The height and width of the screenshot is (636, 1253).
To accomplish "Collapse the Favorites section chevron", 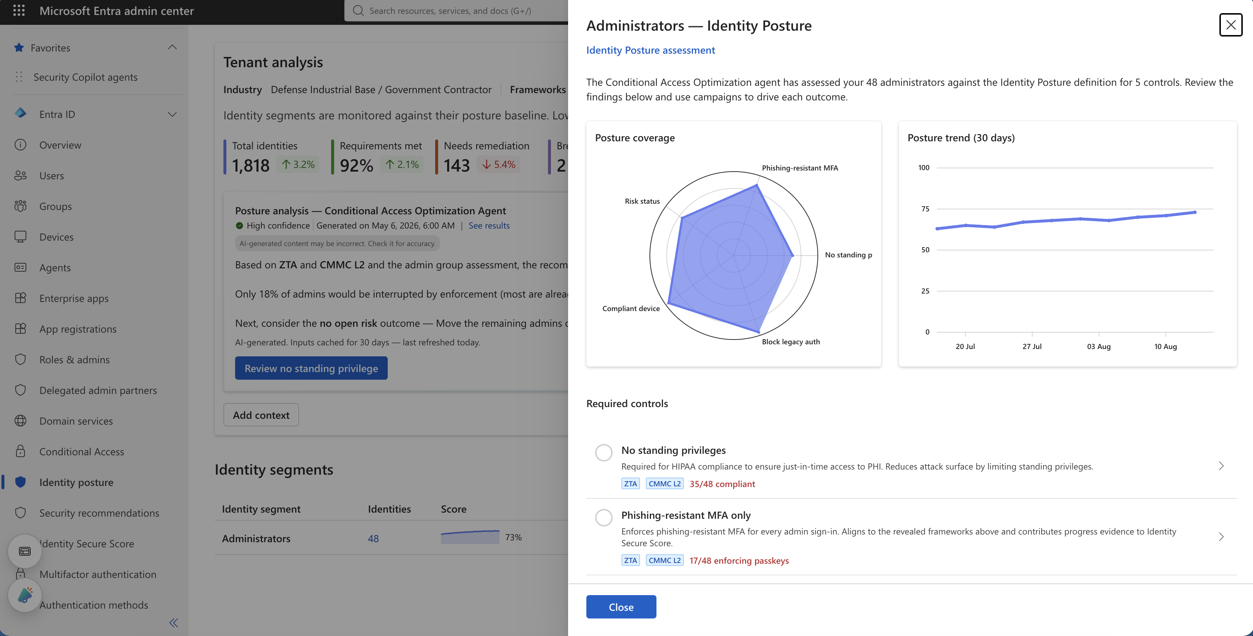I will (x=172, y=47).
